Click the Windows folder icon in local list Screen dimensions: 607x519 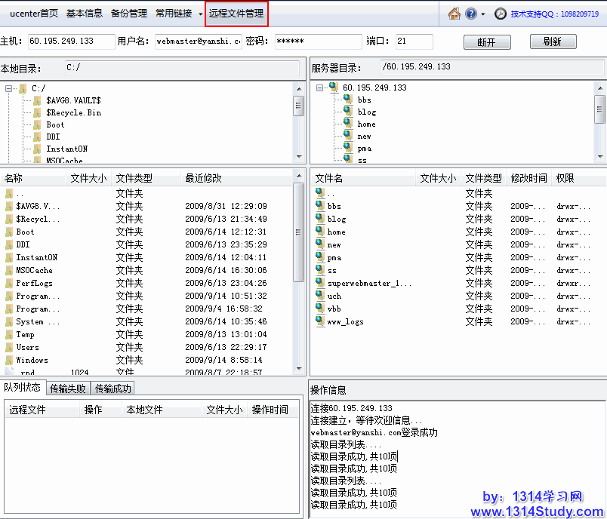[9, 360]
